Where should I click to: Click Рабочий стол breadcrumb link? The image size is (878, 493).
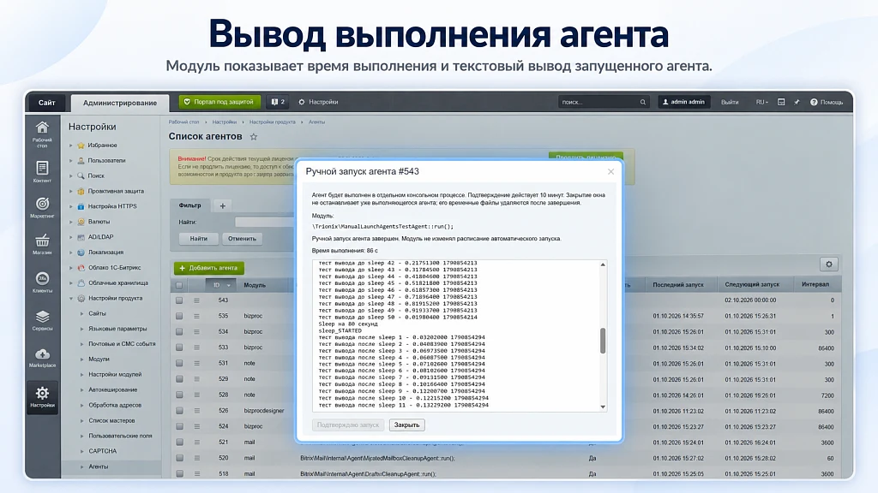click(x=183, y=122)
